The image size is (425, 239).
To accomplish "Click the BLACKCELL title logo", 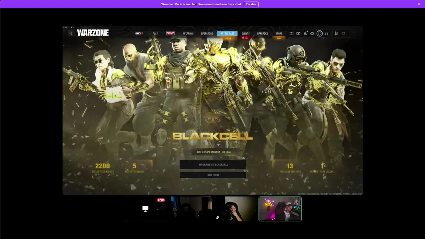I will pyautogui.click(x=212, y=136).
